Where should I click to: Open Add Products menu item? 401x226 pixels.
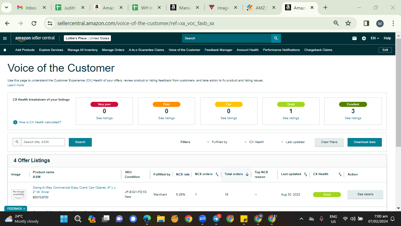(x=25, y=50)
